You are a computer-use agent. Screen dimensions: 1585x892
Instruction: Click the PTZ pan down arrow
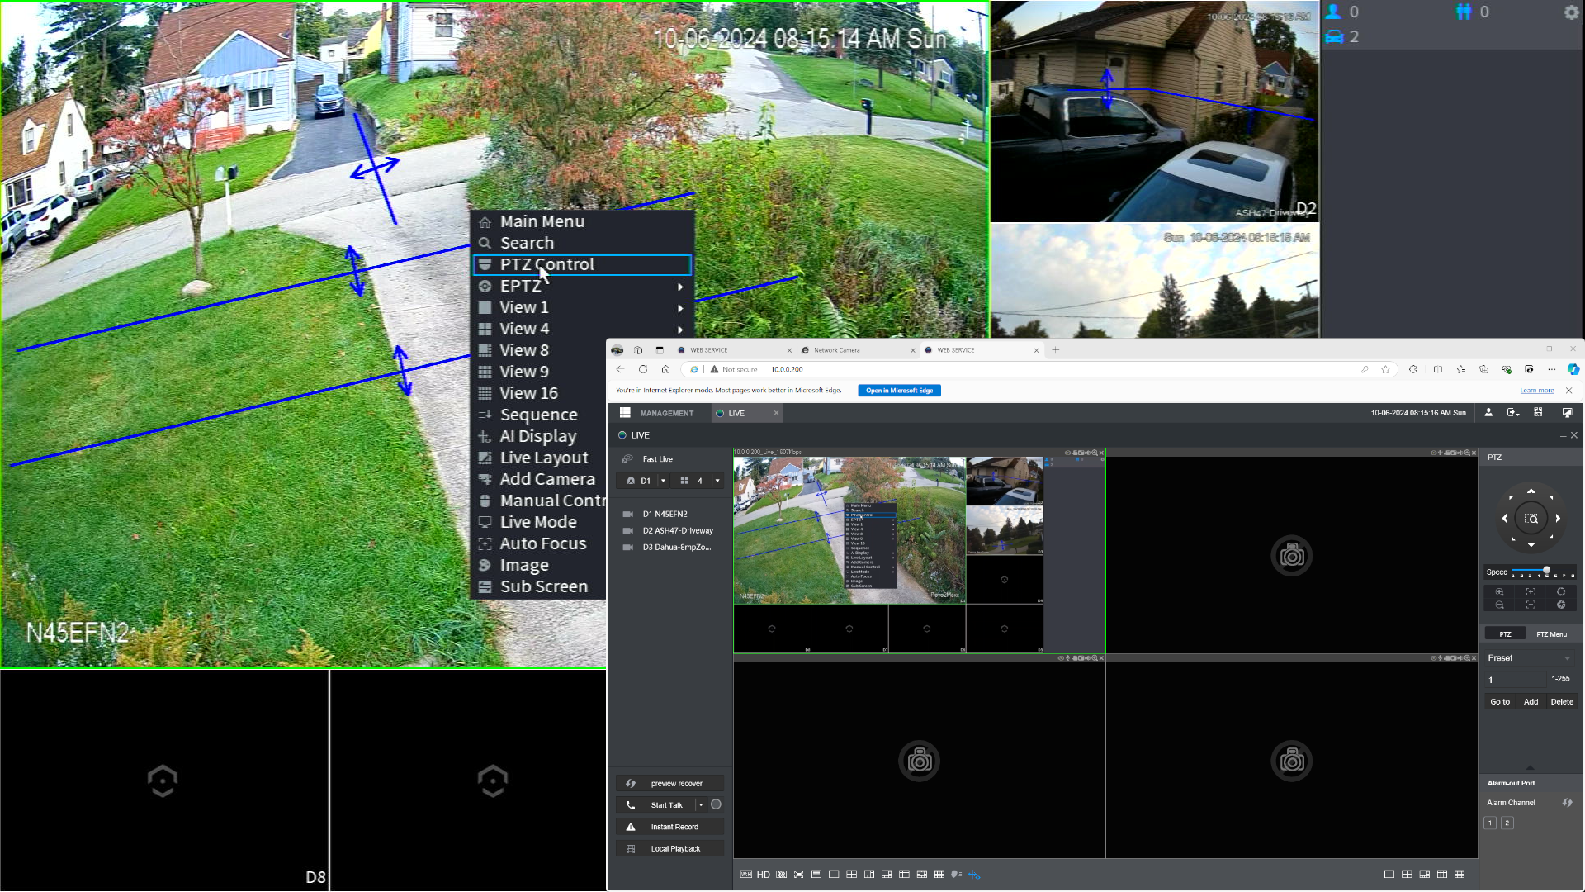tap(1531, 545)
